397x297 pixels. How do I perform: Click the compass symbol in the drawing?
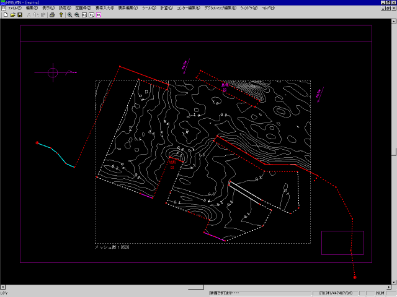53,73
